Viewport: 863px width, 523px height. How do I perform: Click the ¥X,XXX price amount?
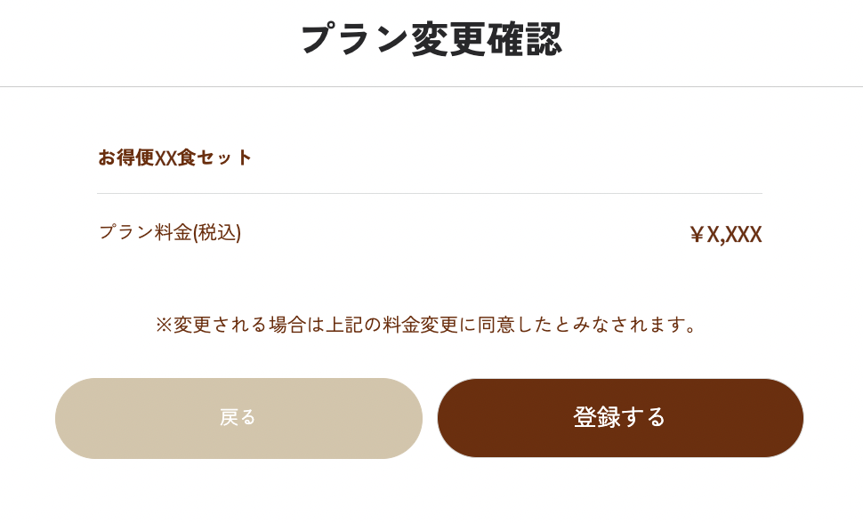(725, 235)
